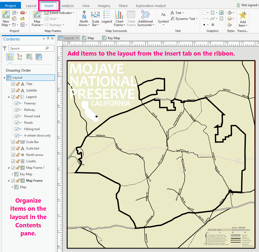Image resolution: width=259 pixels, height=252 pixels.
Task: Select List By Drawing Order view
Action: (x=10, y=57)
